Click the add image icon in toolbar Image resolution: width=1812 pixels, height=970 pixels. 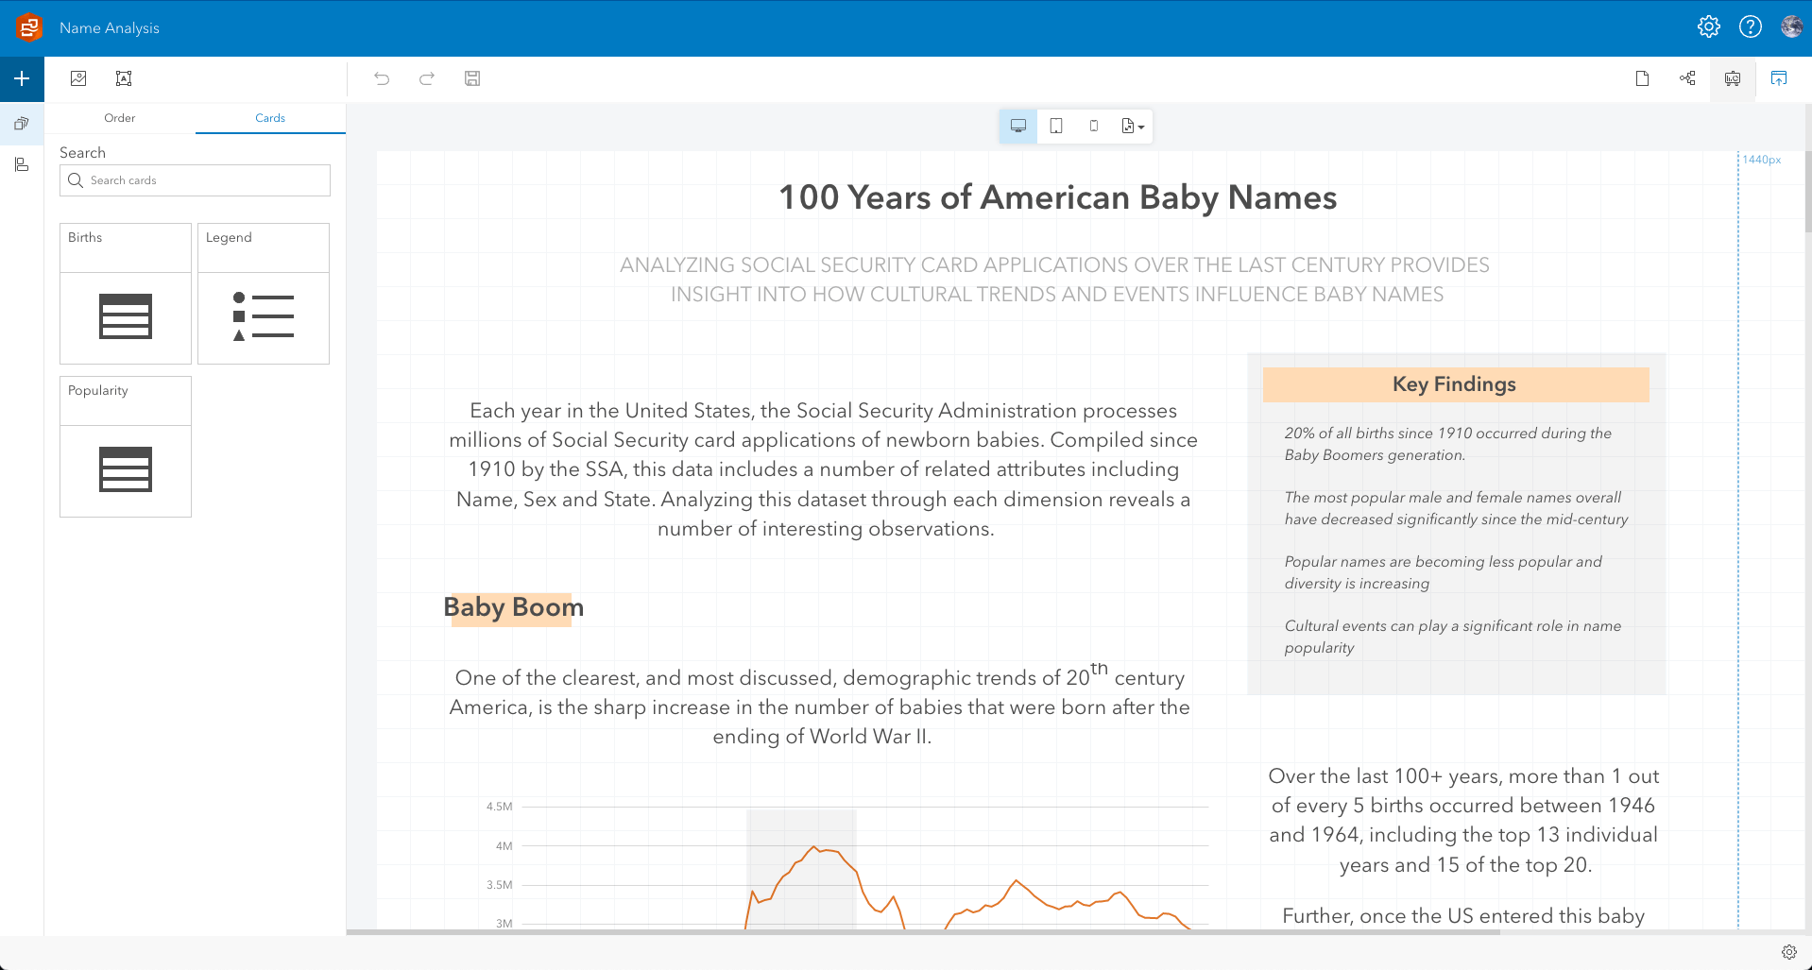[x=78, y=78]
